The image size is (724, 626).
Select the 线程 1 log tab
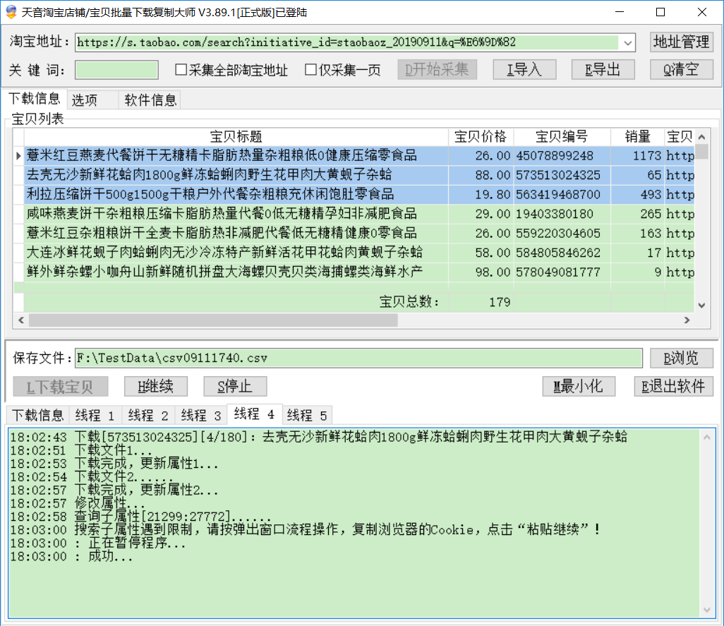(95, 415)
